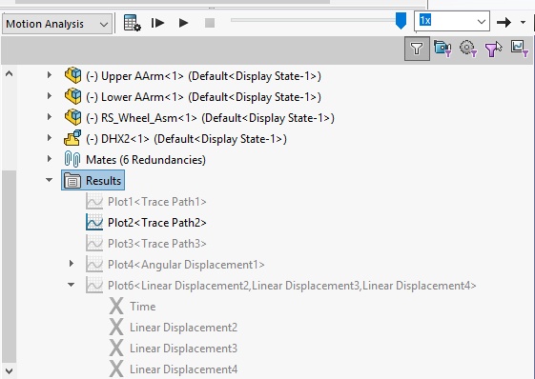Expand the Mates folder
This screenshot has width=535, height=379.
[50, 158]
